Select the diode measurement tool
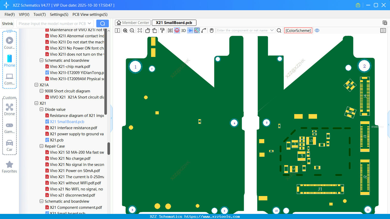 [x=189, y=30]
